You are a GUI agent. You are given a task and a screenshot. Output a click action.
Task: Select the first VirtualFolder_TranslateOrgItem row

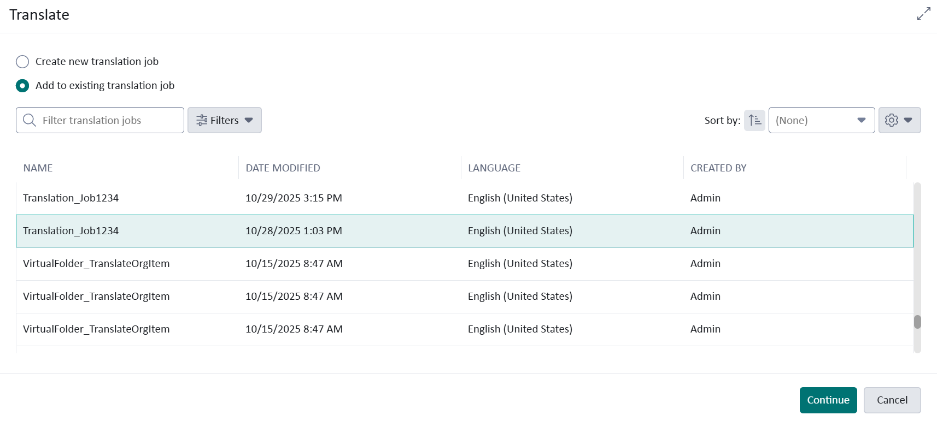pyautogui.click(x=96, y=264)
